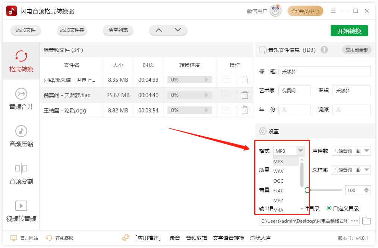Open output folder via folder icon bottom right
This screenshot has width=378, height=248.
click(x=366, y=221)
